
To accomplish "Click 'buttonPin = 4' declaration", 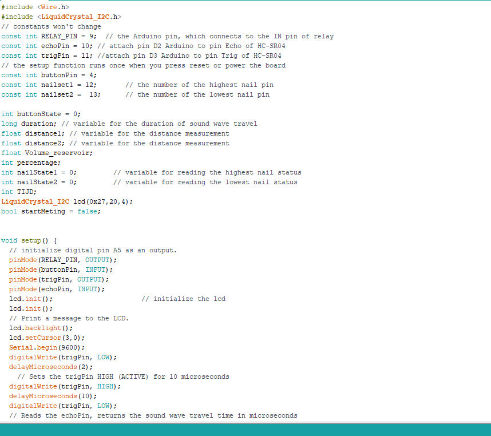I will coord(49,75).
